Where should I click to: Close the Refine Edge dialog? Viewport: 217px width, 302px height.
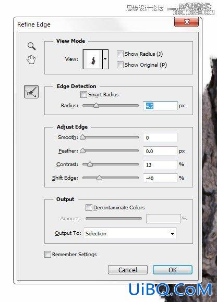tap(187, 22)
